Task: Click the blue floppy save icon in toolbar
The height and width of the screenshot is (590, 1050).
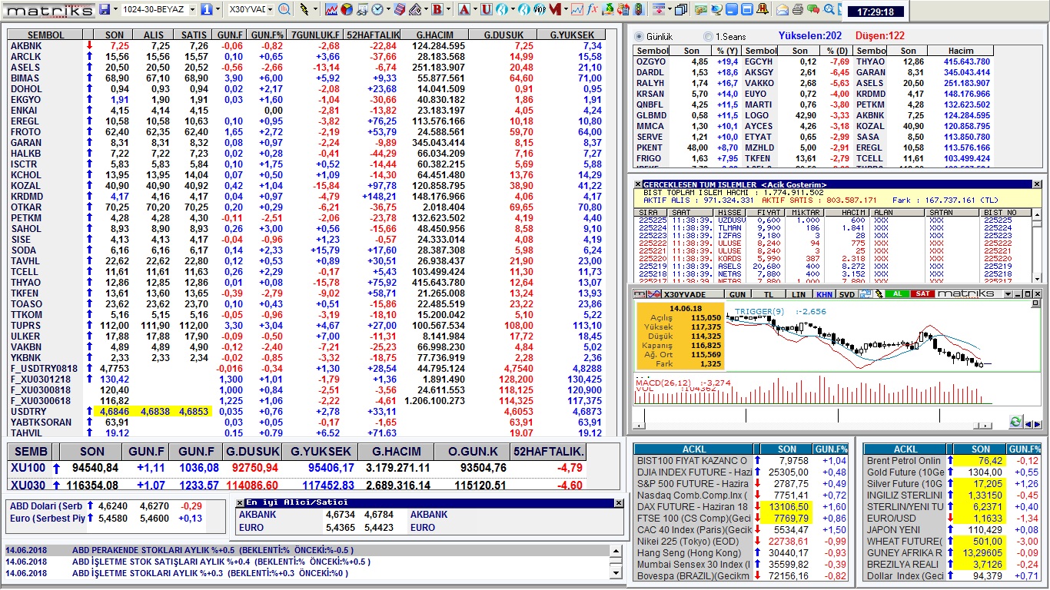Action: (104, 9)
